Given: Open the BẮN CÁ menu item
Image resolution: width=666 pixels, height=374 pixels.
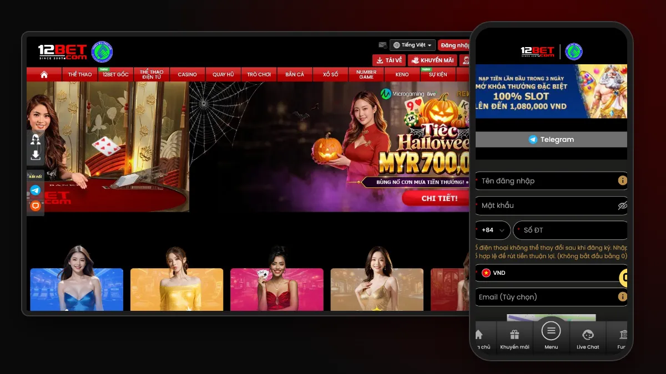Looking at the screenshot, I should (295, 74).
